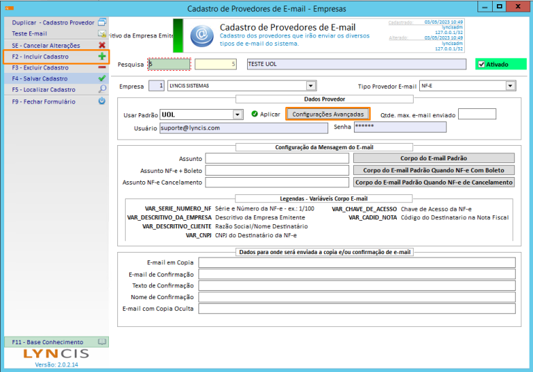Image resolution: width=533 pixels, height=372 pixels.
Task: Click the Assunto NF-e Cancelamento field
Action: [277, 183]
